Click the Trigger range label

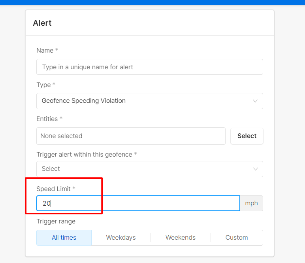tap(56, 221)
